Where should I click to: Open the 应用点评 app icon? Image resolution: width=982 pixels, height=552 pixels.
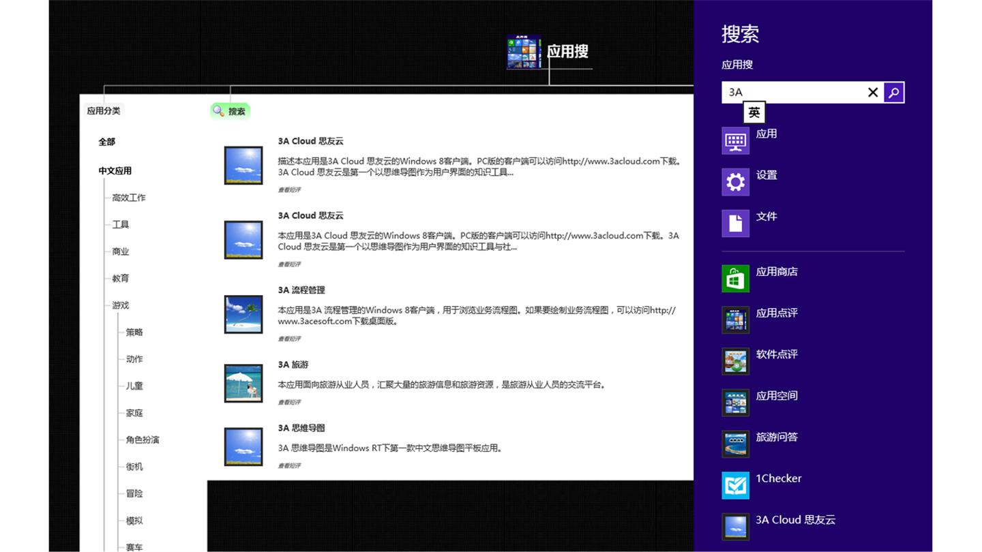pos(735,320)
